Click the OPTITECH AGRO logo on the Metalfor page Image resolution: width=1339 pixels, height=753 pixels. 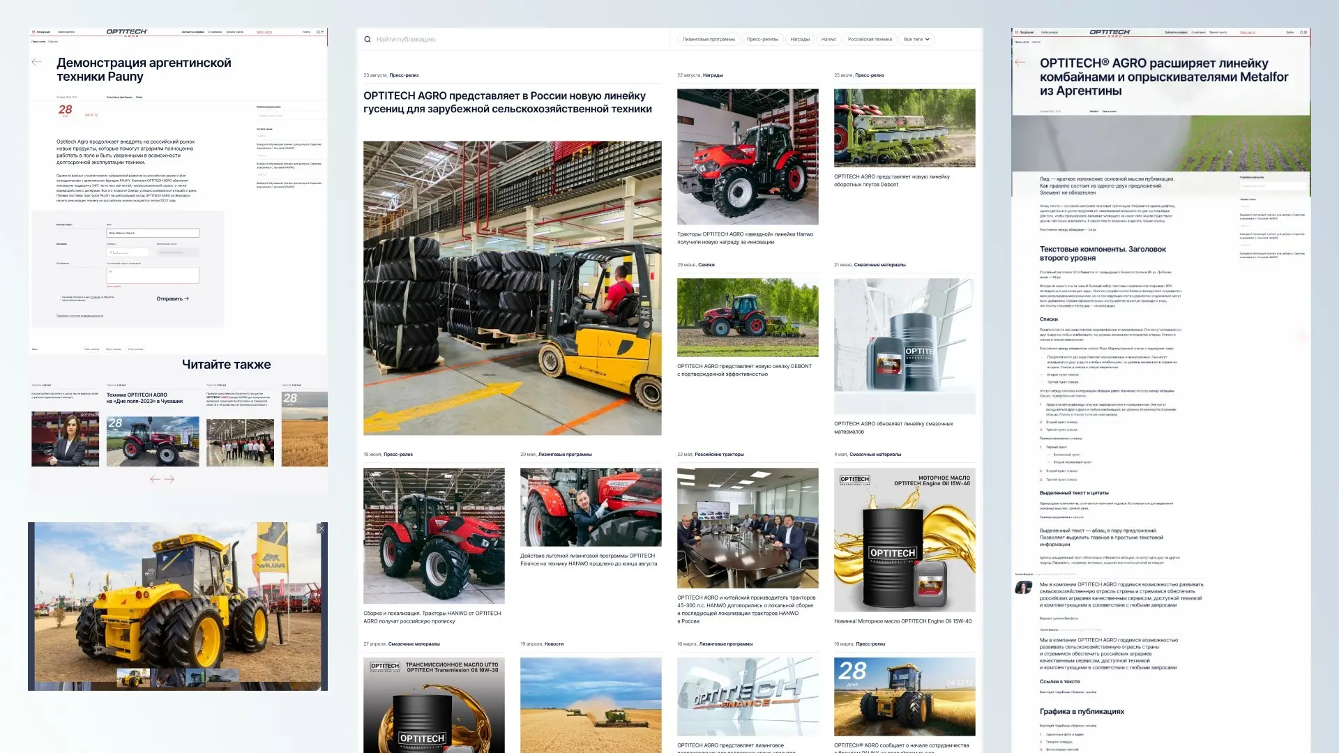[x=1110, y=32]
